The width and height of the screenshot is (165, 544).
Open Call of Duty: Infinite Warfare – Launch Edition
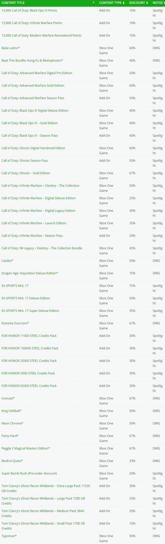(34, 223)
